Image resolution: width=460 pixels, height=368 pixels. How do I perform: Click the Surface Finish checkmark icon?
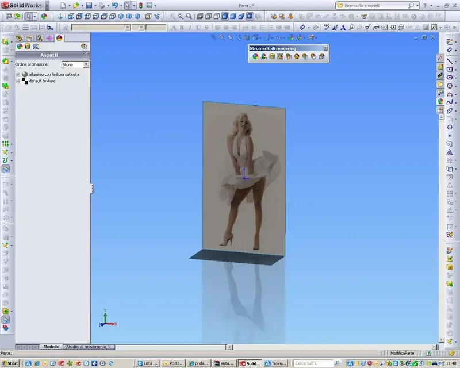tap(368, 27)
